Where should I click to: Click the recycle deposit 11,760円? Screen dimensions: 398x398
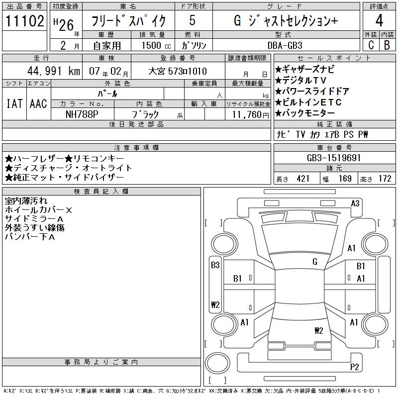coord(250,115)
